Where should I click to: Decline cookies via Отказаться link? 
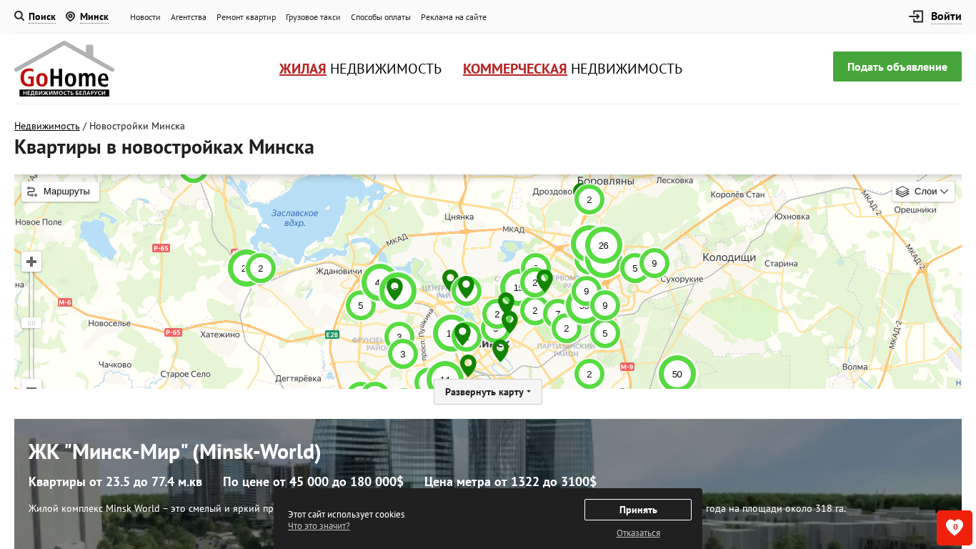[638, 533]
